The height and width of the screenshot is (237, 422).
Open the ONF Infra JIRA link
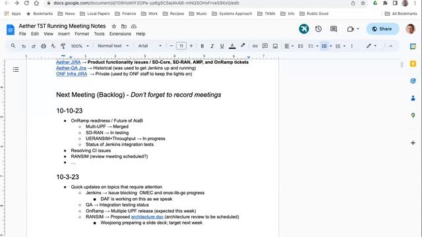tap(72, 74)
